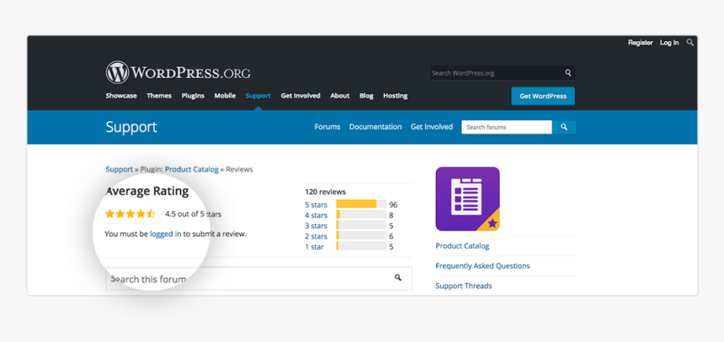This screenshot has height=342, width=724.
Task: Click the 1 star rating bar
Action: (361, 247)
